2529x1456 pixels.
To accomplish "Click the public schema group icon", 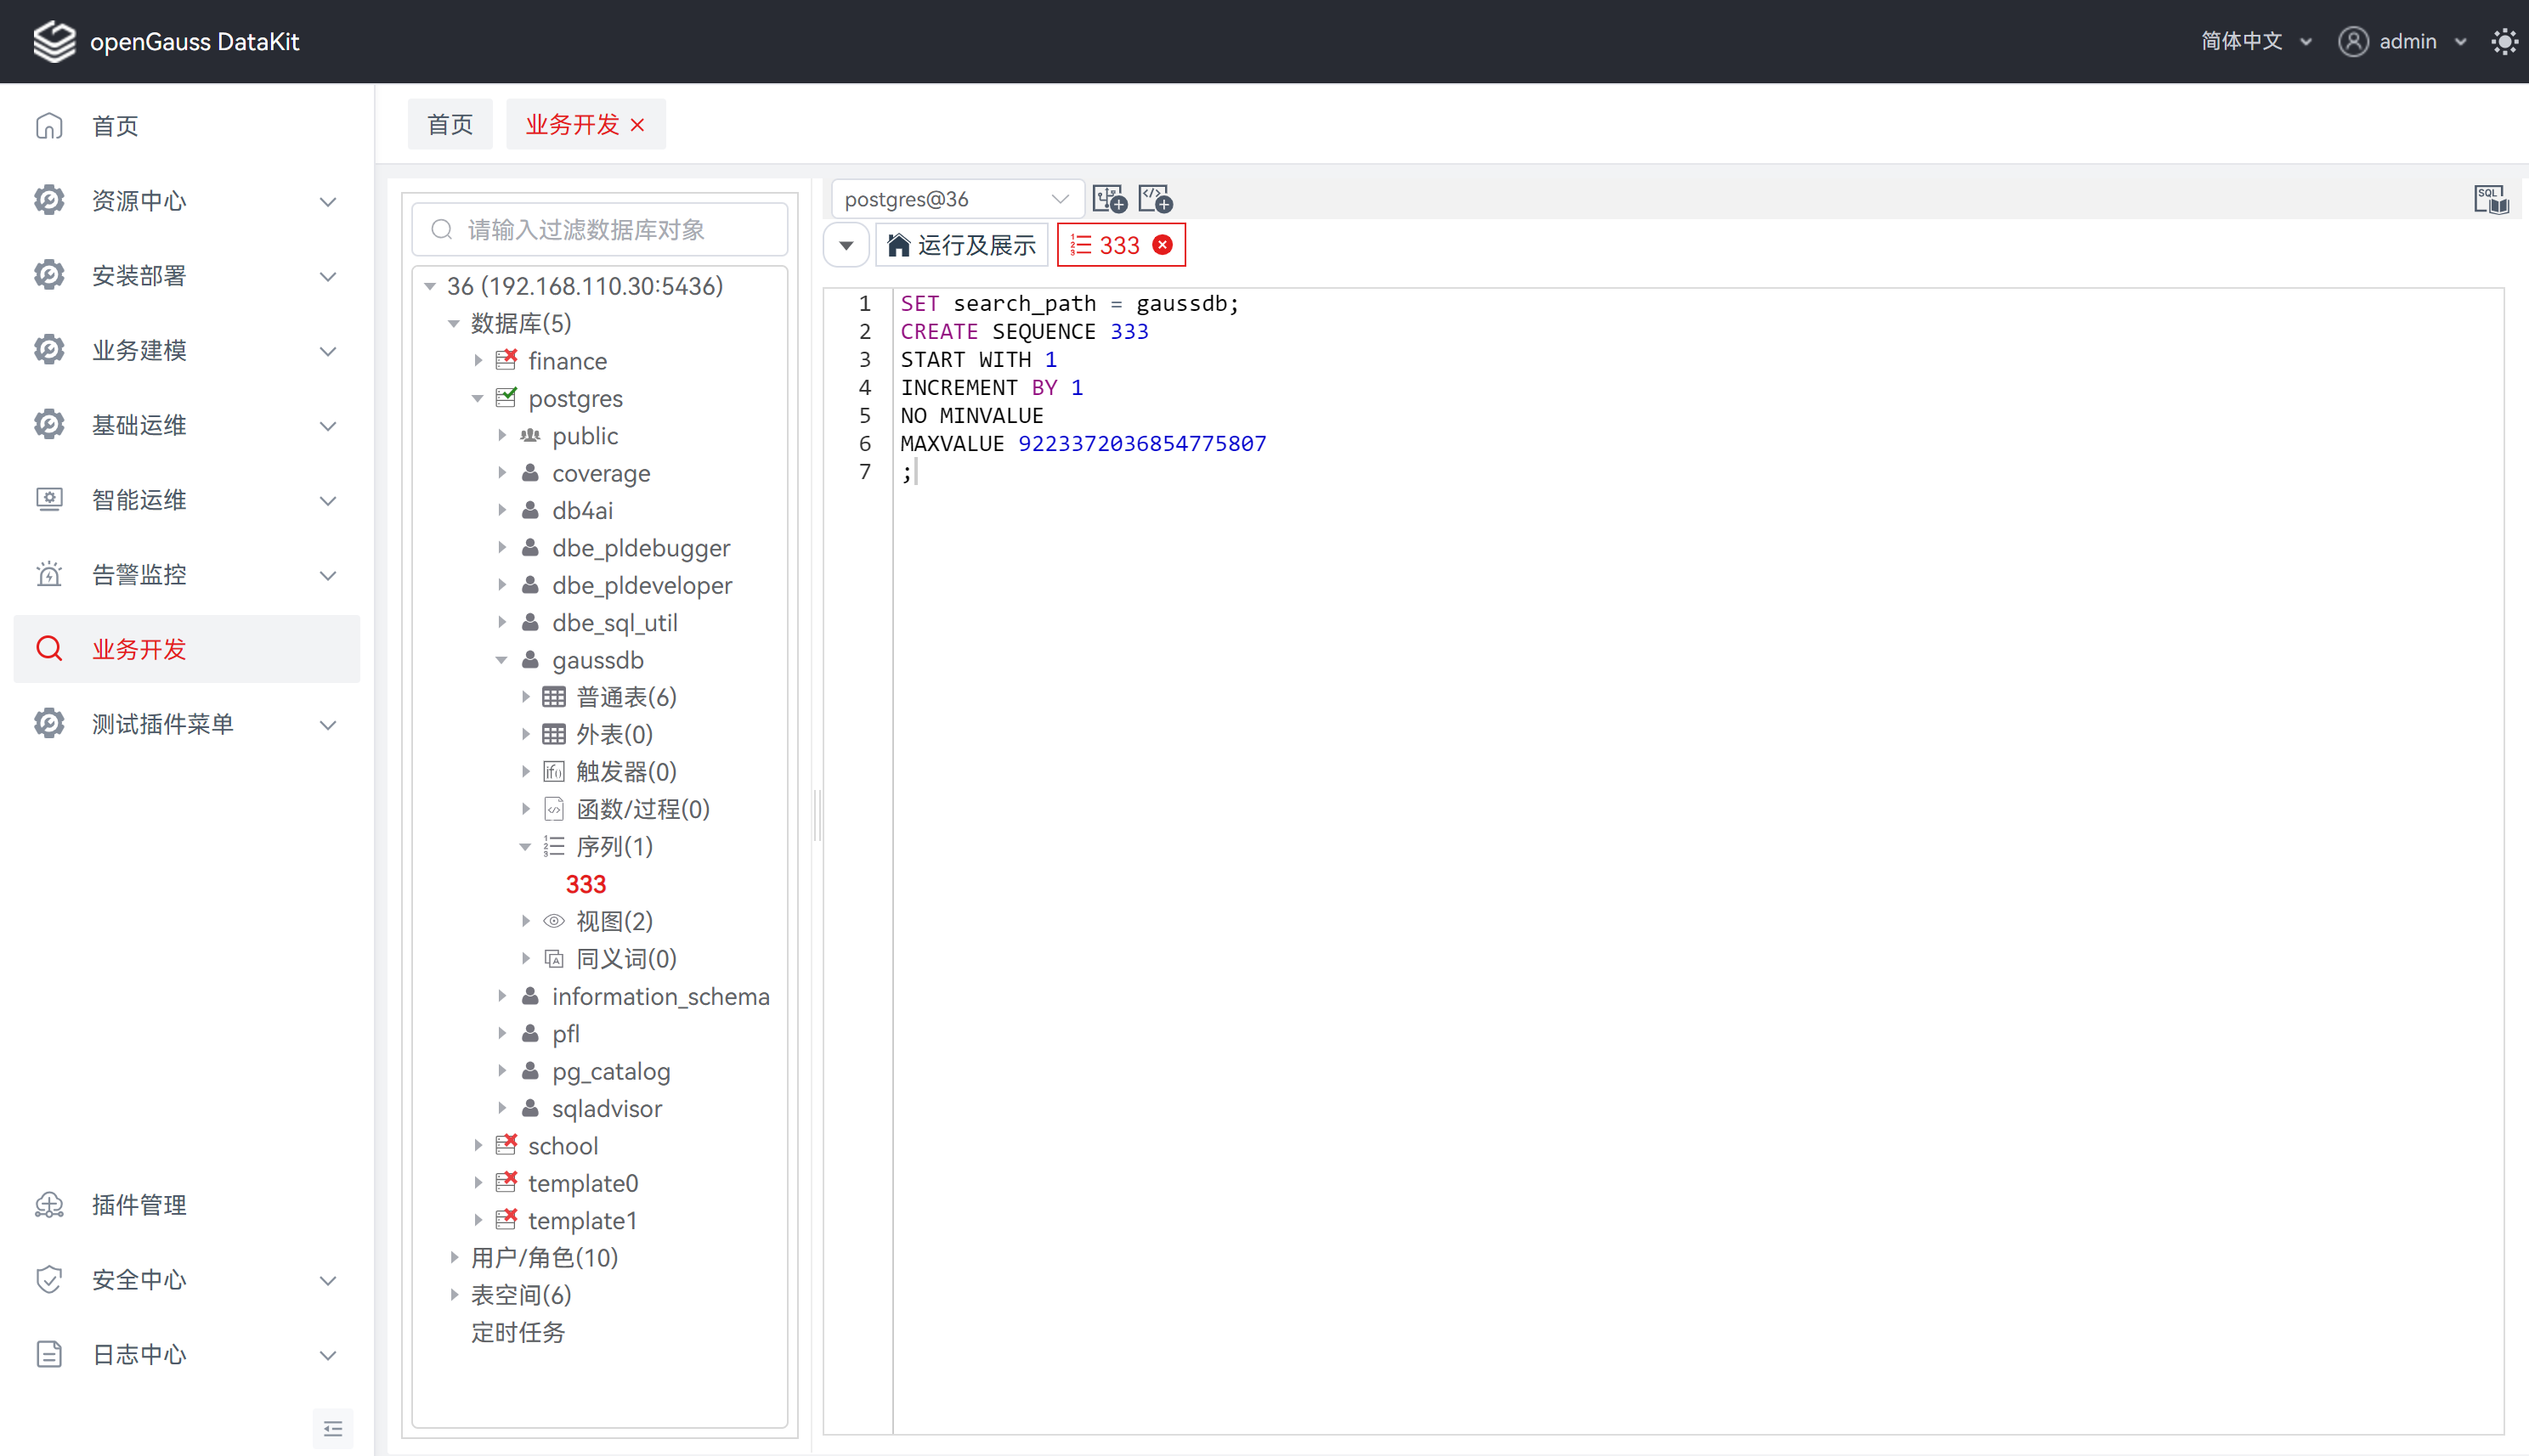I will 531,436.
